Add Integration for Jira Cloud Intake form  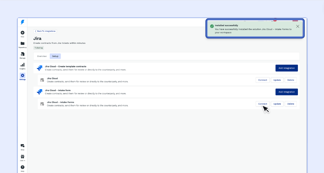click(x=287, y=92)
